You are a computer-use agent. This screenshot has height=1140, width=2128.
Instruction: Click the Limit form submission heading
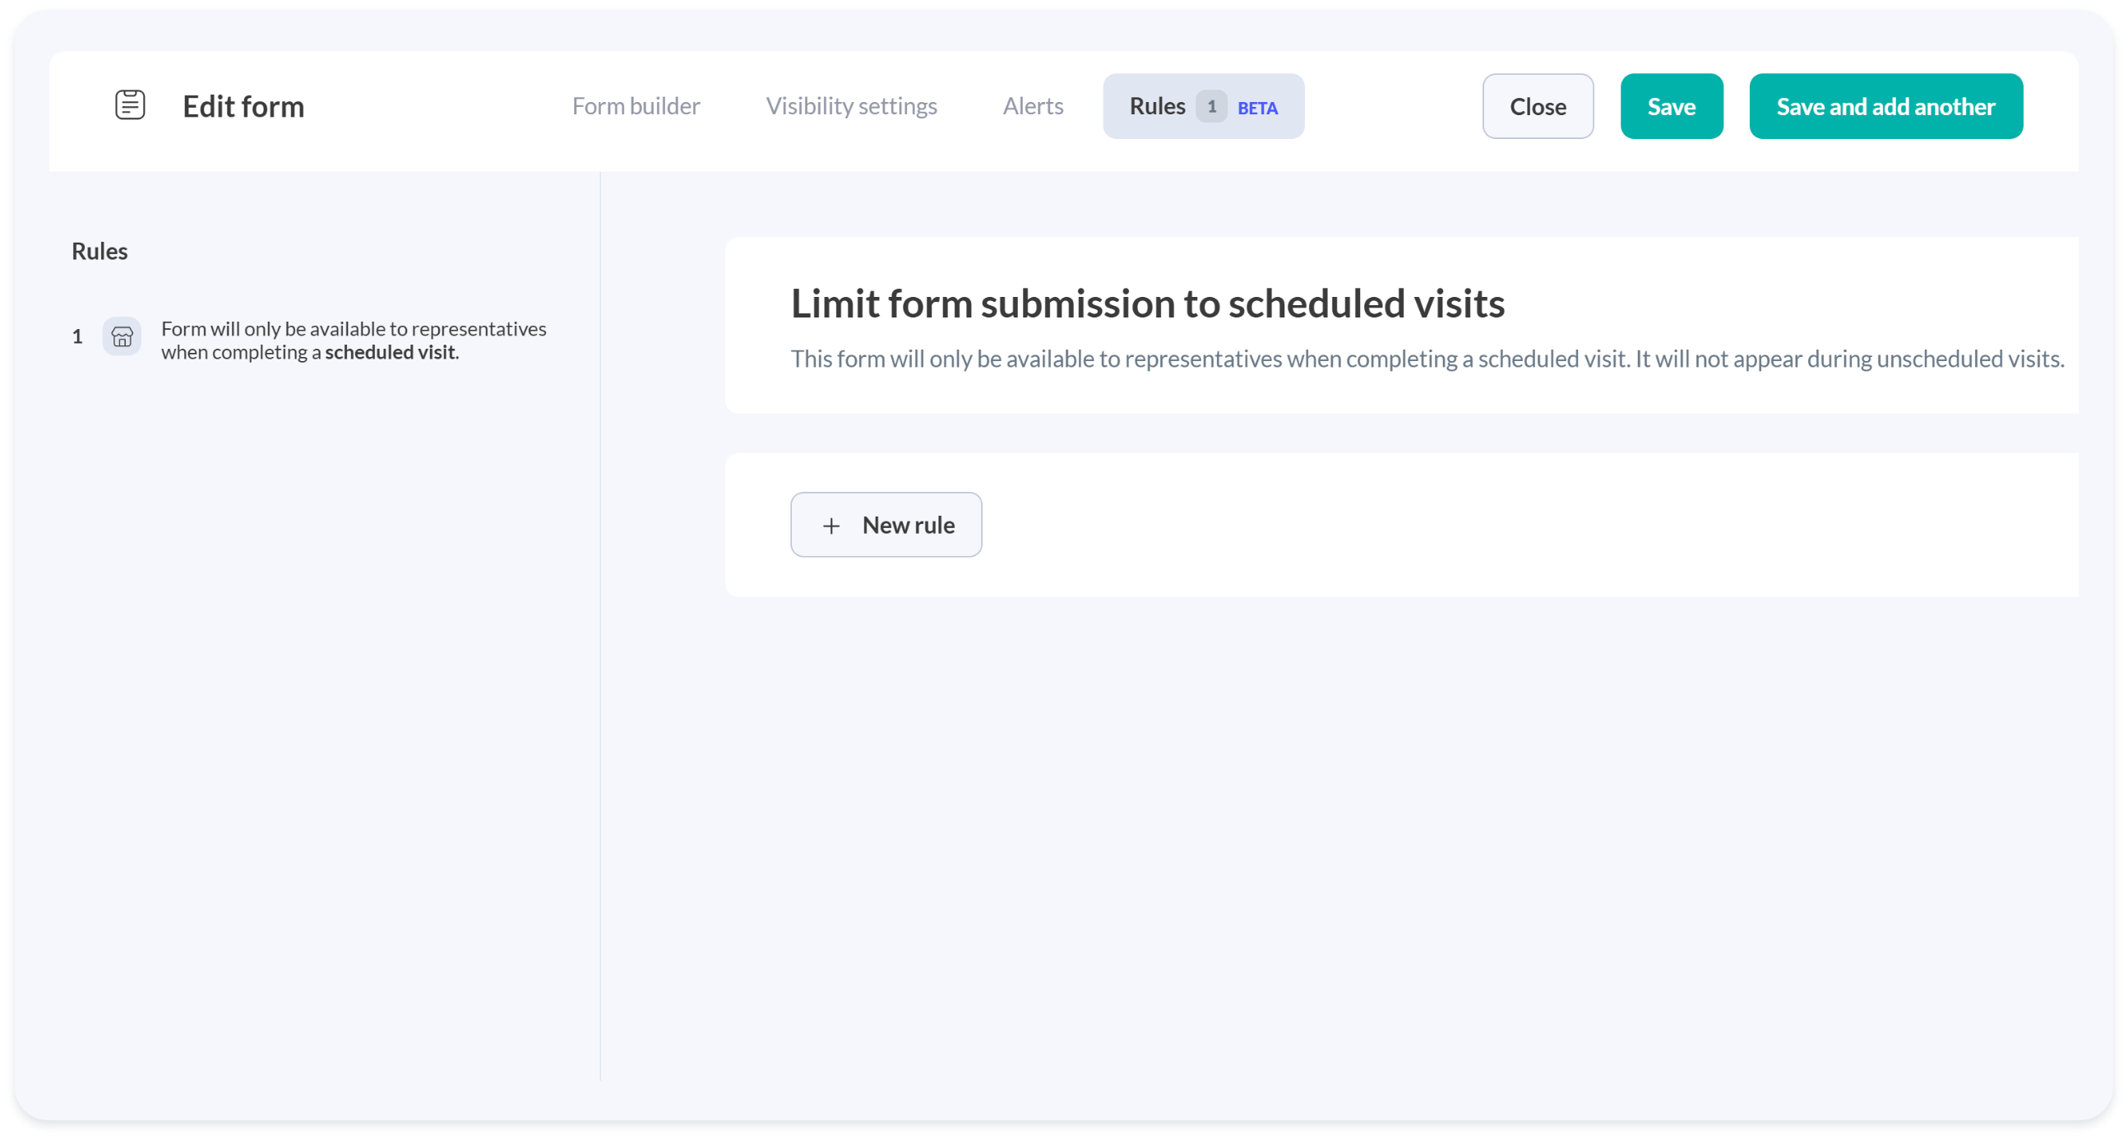[x=1146, y=304]
